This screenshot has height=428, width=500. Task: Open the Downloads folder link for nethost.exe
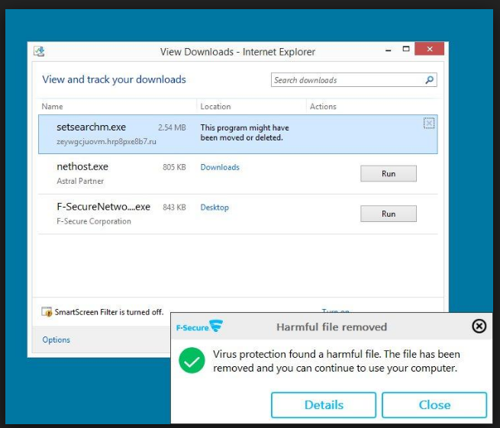(220, 167)
